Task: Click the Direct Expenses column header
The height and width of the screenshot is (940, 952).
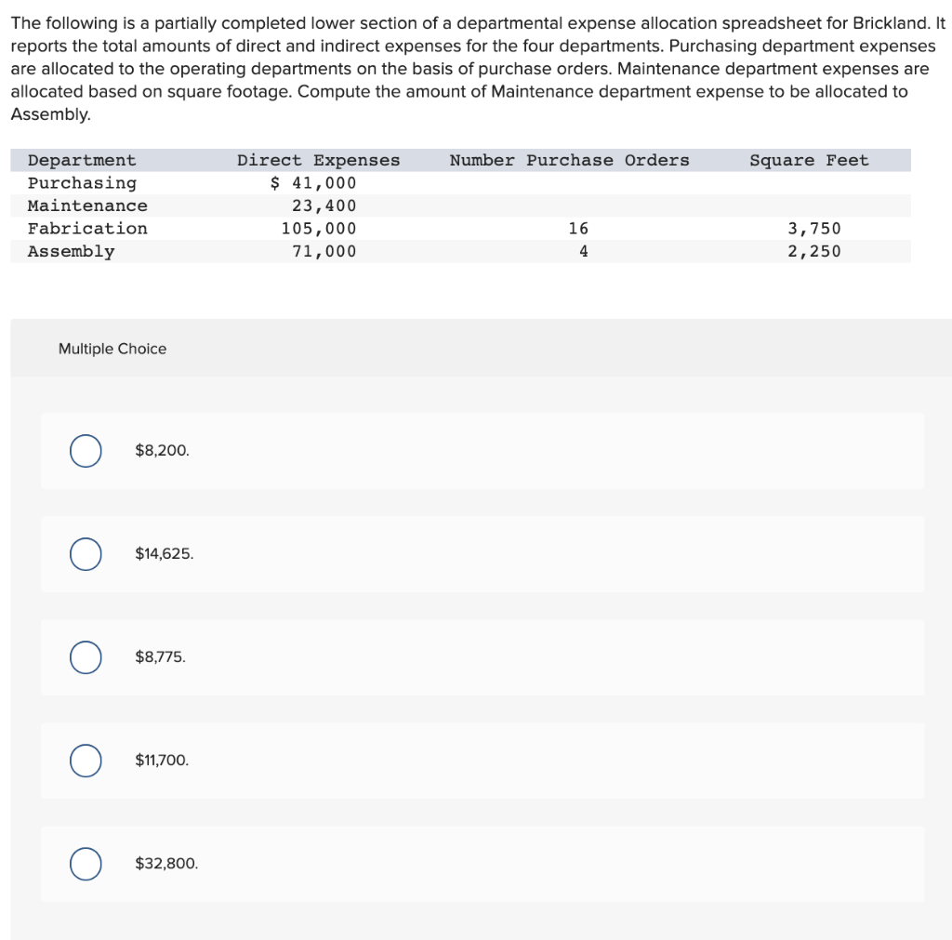Action: click(x=319, y=160)
